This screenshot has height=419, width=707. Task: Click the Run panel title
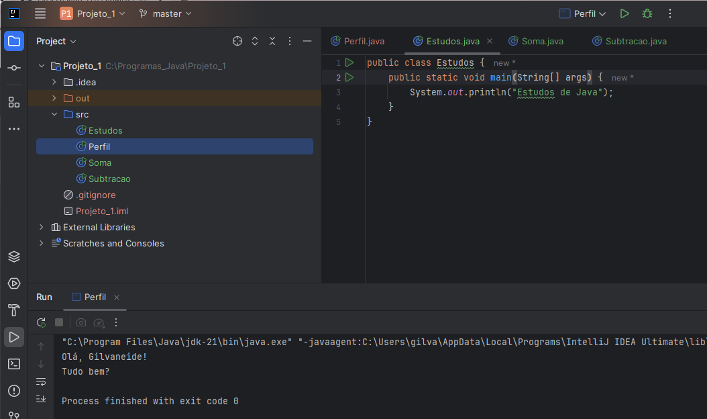tap(44, 297)
